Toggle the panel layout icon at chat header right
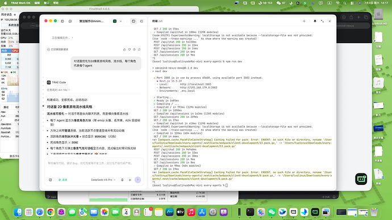Screen dimensions: 392x220 (x=142, y=21)
